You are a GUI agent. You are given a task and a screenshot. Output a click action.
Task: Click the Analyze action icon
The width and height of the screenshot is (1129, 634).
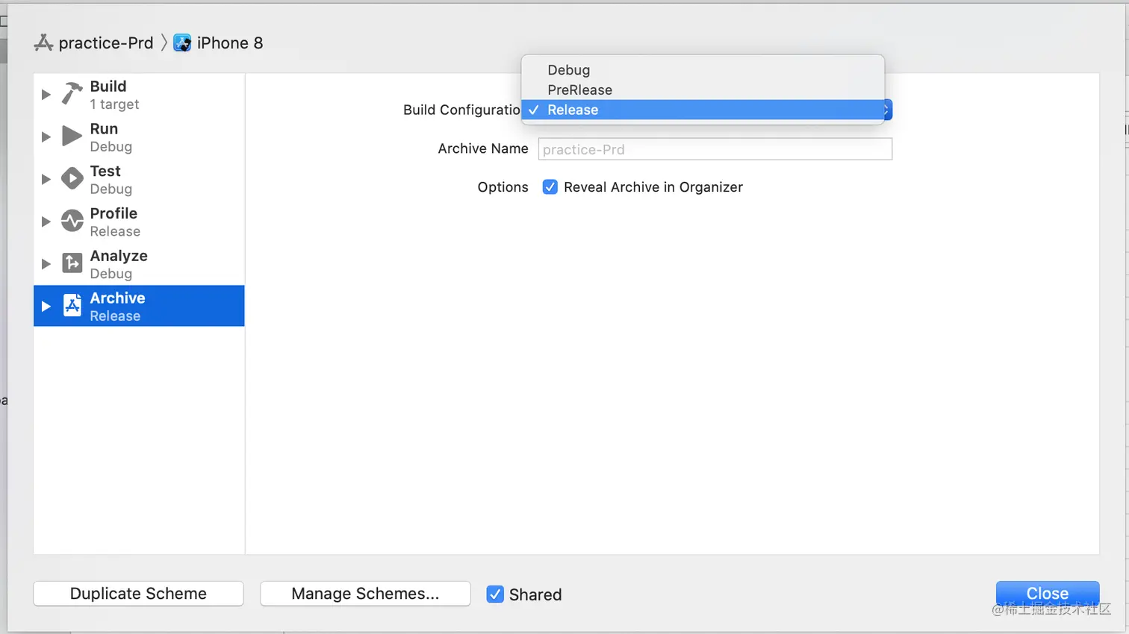pos(72,263)
